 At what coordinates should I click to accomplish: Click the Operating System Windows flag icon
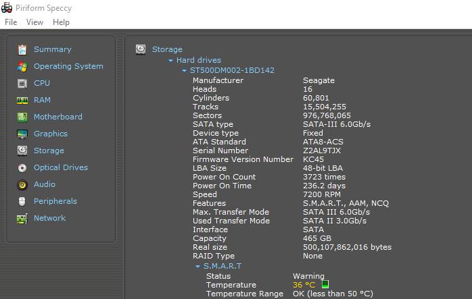(x=22, y=66)
